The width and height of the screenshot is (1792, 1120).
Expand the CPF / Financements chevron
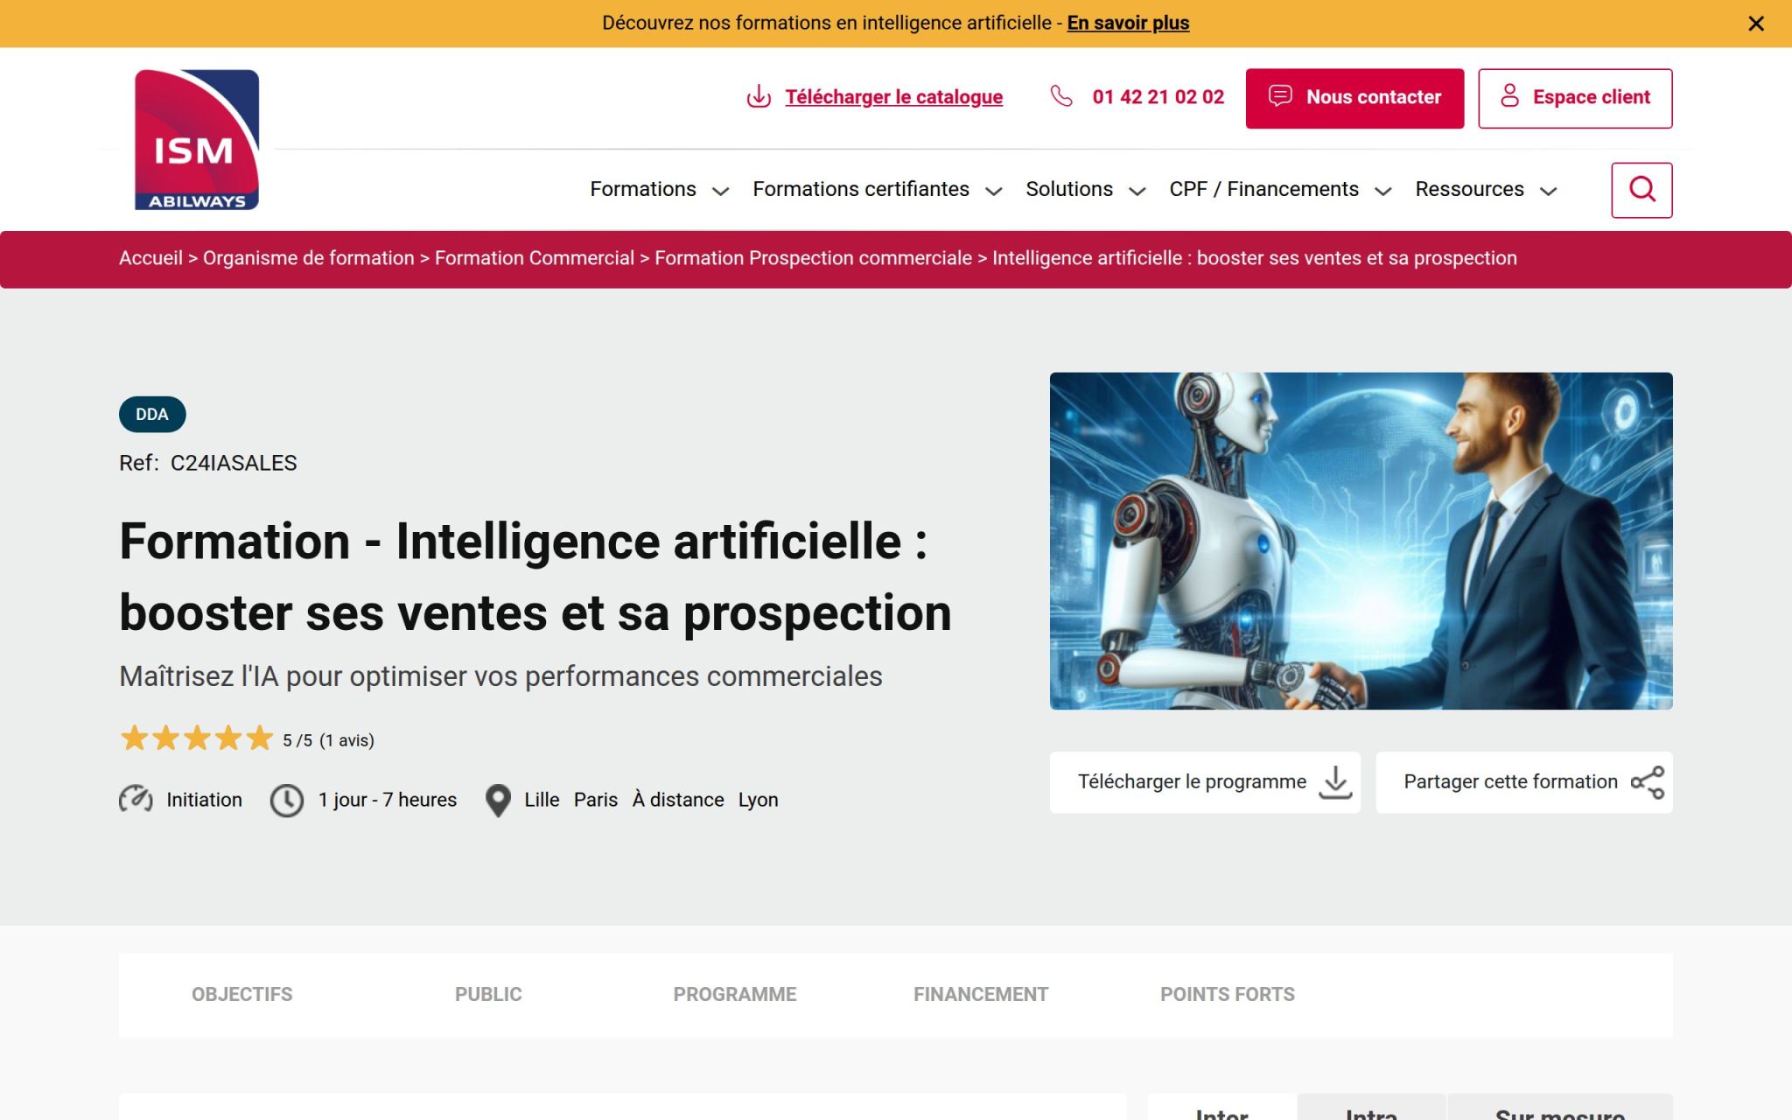[1383, 191]
